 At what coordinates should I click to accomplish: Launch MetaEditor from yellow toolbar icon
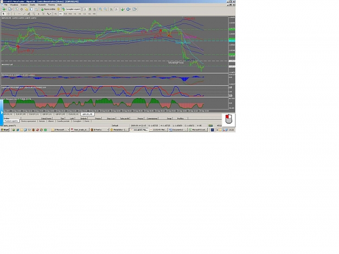(58, 9)
